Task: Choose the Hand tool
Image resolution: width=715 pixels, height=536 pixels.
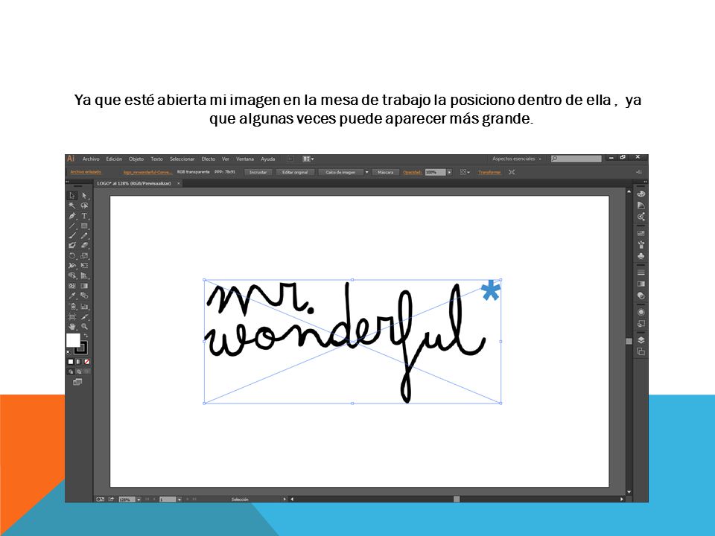Action: pos(72,326)
